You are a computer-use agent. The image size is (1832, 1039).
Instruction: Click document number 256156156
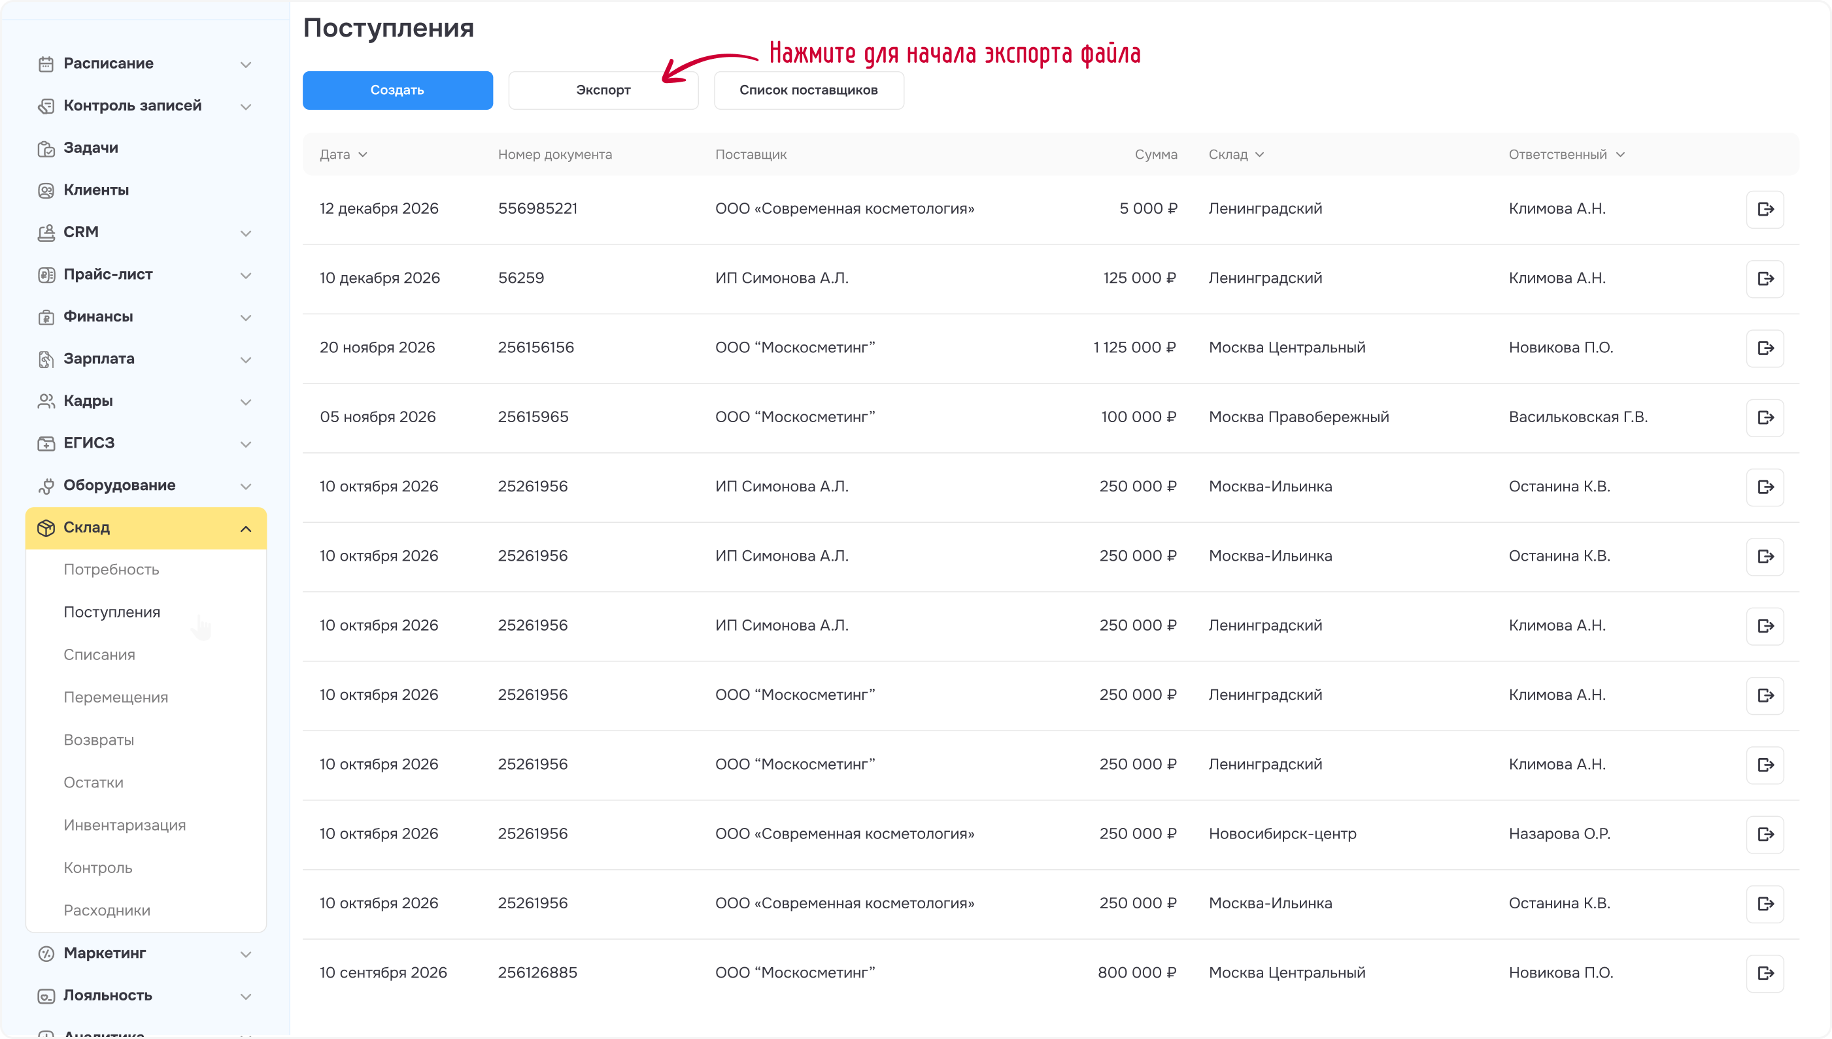[x=536, y=348]
